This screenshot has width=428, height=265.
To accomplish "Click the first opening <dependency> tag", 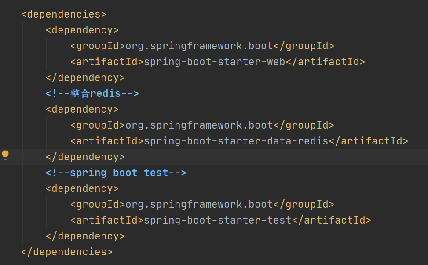I will (82, 30).
